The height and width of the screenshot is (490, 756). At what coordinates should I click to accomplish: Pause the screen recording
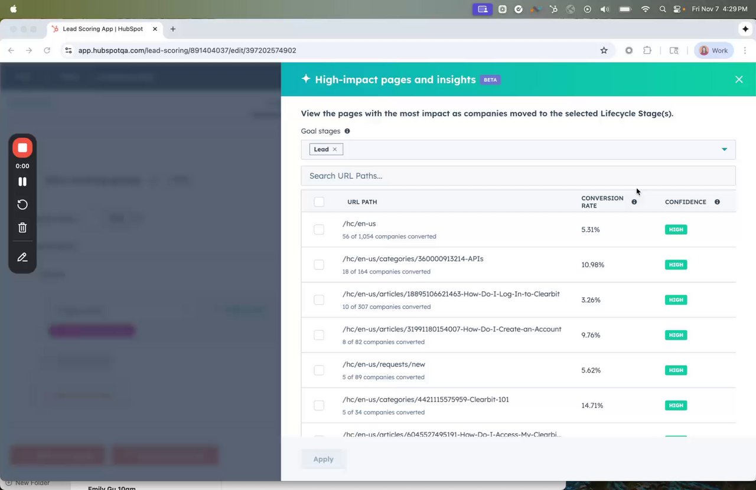pos(22,182)
